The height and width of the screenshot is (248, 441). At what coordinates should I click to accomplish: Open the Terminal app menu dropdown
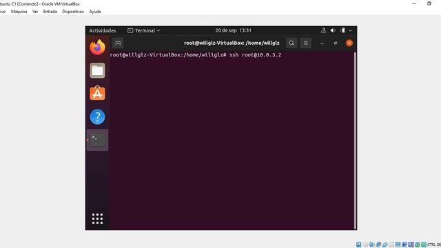coord(144,30)
